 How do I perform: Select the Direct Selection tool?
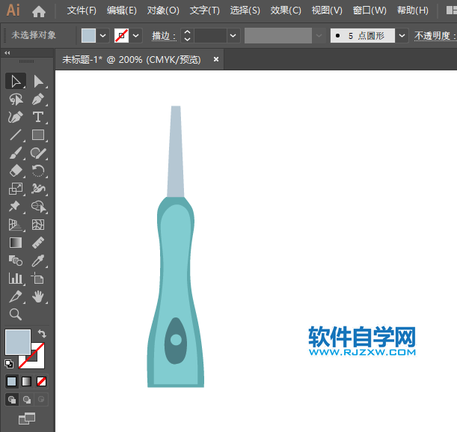point(38,81)
